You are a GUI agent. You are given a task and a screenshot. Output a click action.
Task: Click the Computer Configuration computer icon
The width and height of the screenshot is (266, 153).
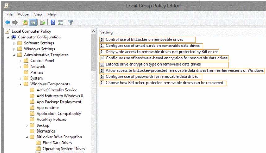tap(14, 37)
